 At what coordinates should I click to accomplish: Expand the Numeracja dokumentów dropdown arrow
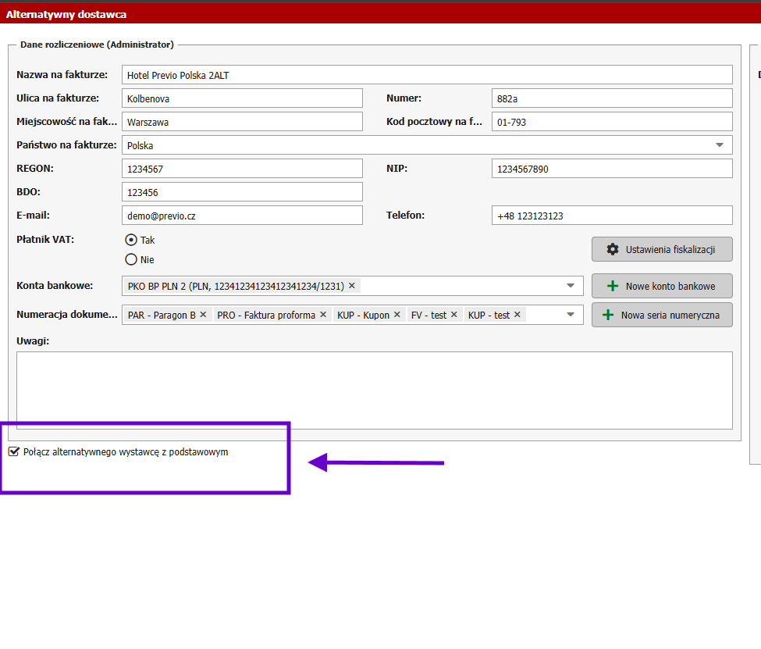pos(571,315)
